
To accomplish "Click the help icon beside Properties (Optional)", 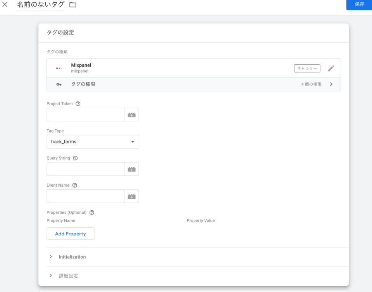I will point(91,212).
